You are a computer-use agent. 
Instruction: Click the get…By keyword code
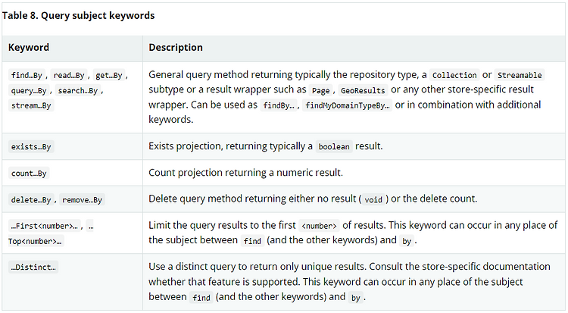pos(109,75)
